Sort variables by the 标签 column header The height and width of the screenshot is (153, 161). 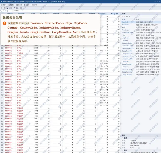(137, 19)
